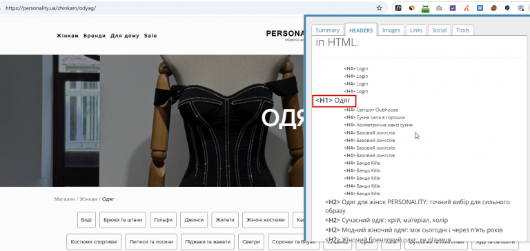Click the corset dress hero banner image
Screen dimensions: 530x251
pyautogui.click(x=152, y=121)
